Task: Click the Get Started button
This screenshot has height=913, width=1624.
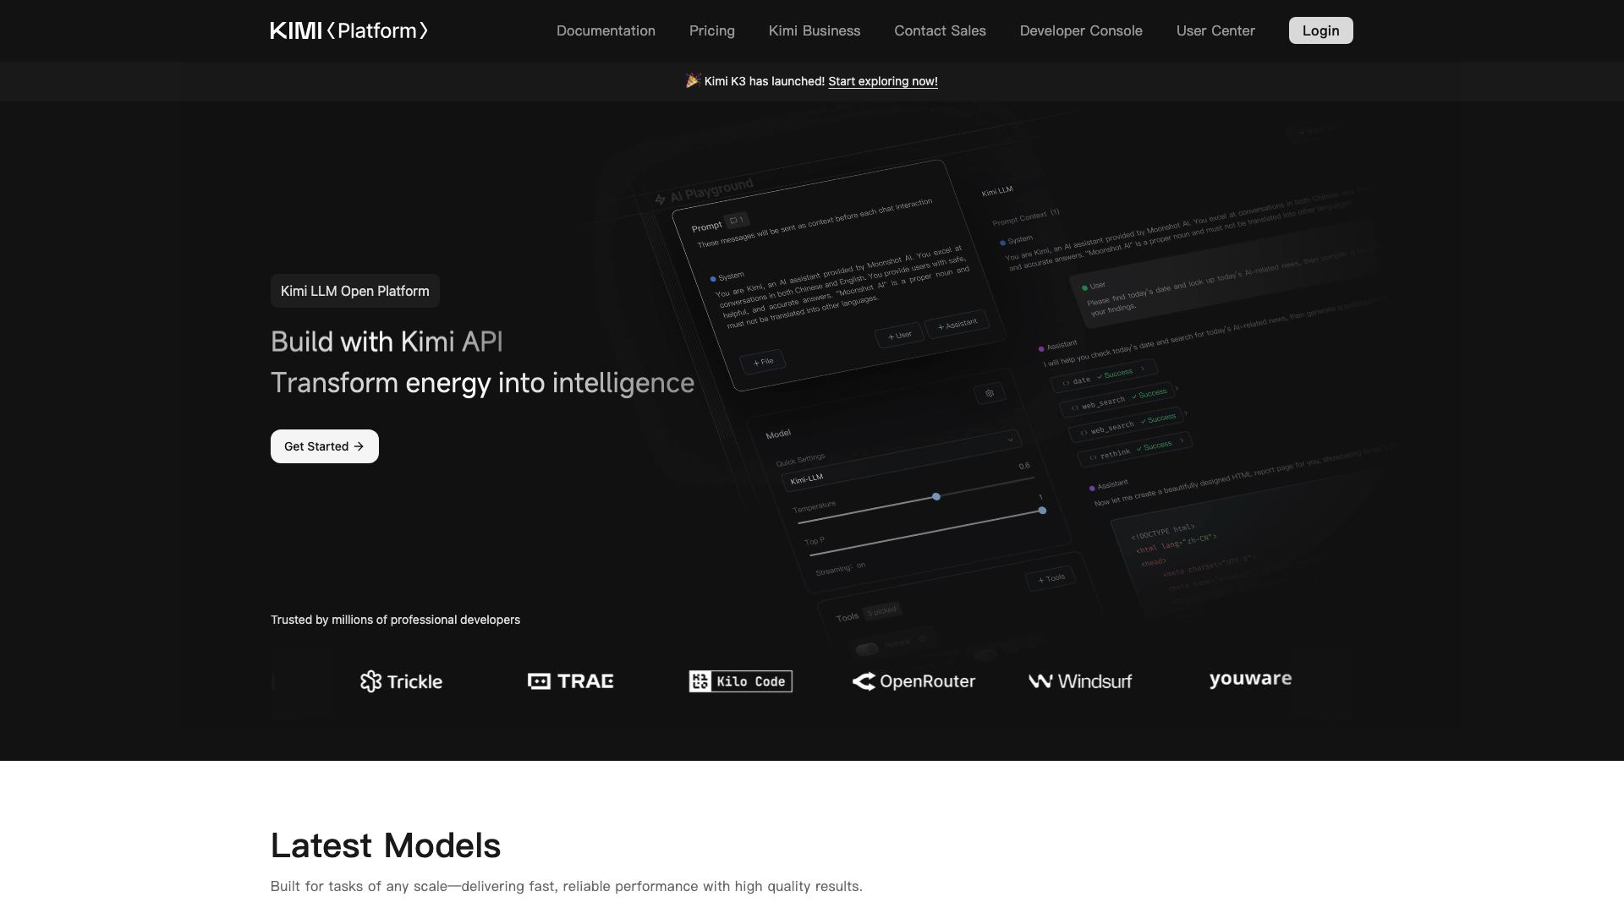Action: (x=324, y=446)
